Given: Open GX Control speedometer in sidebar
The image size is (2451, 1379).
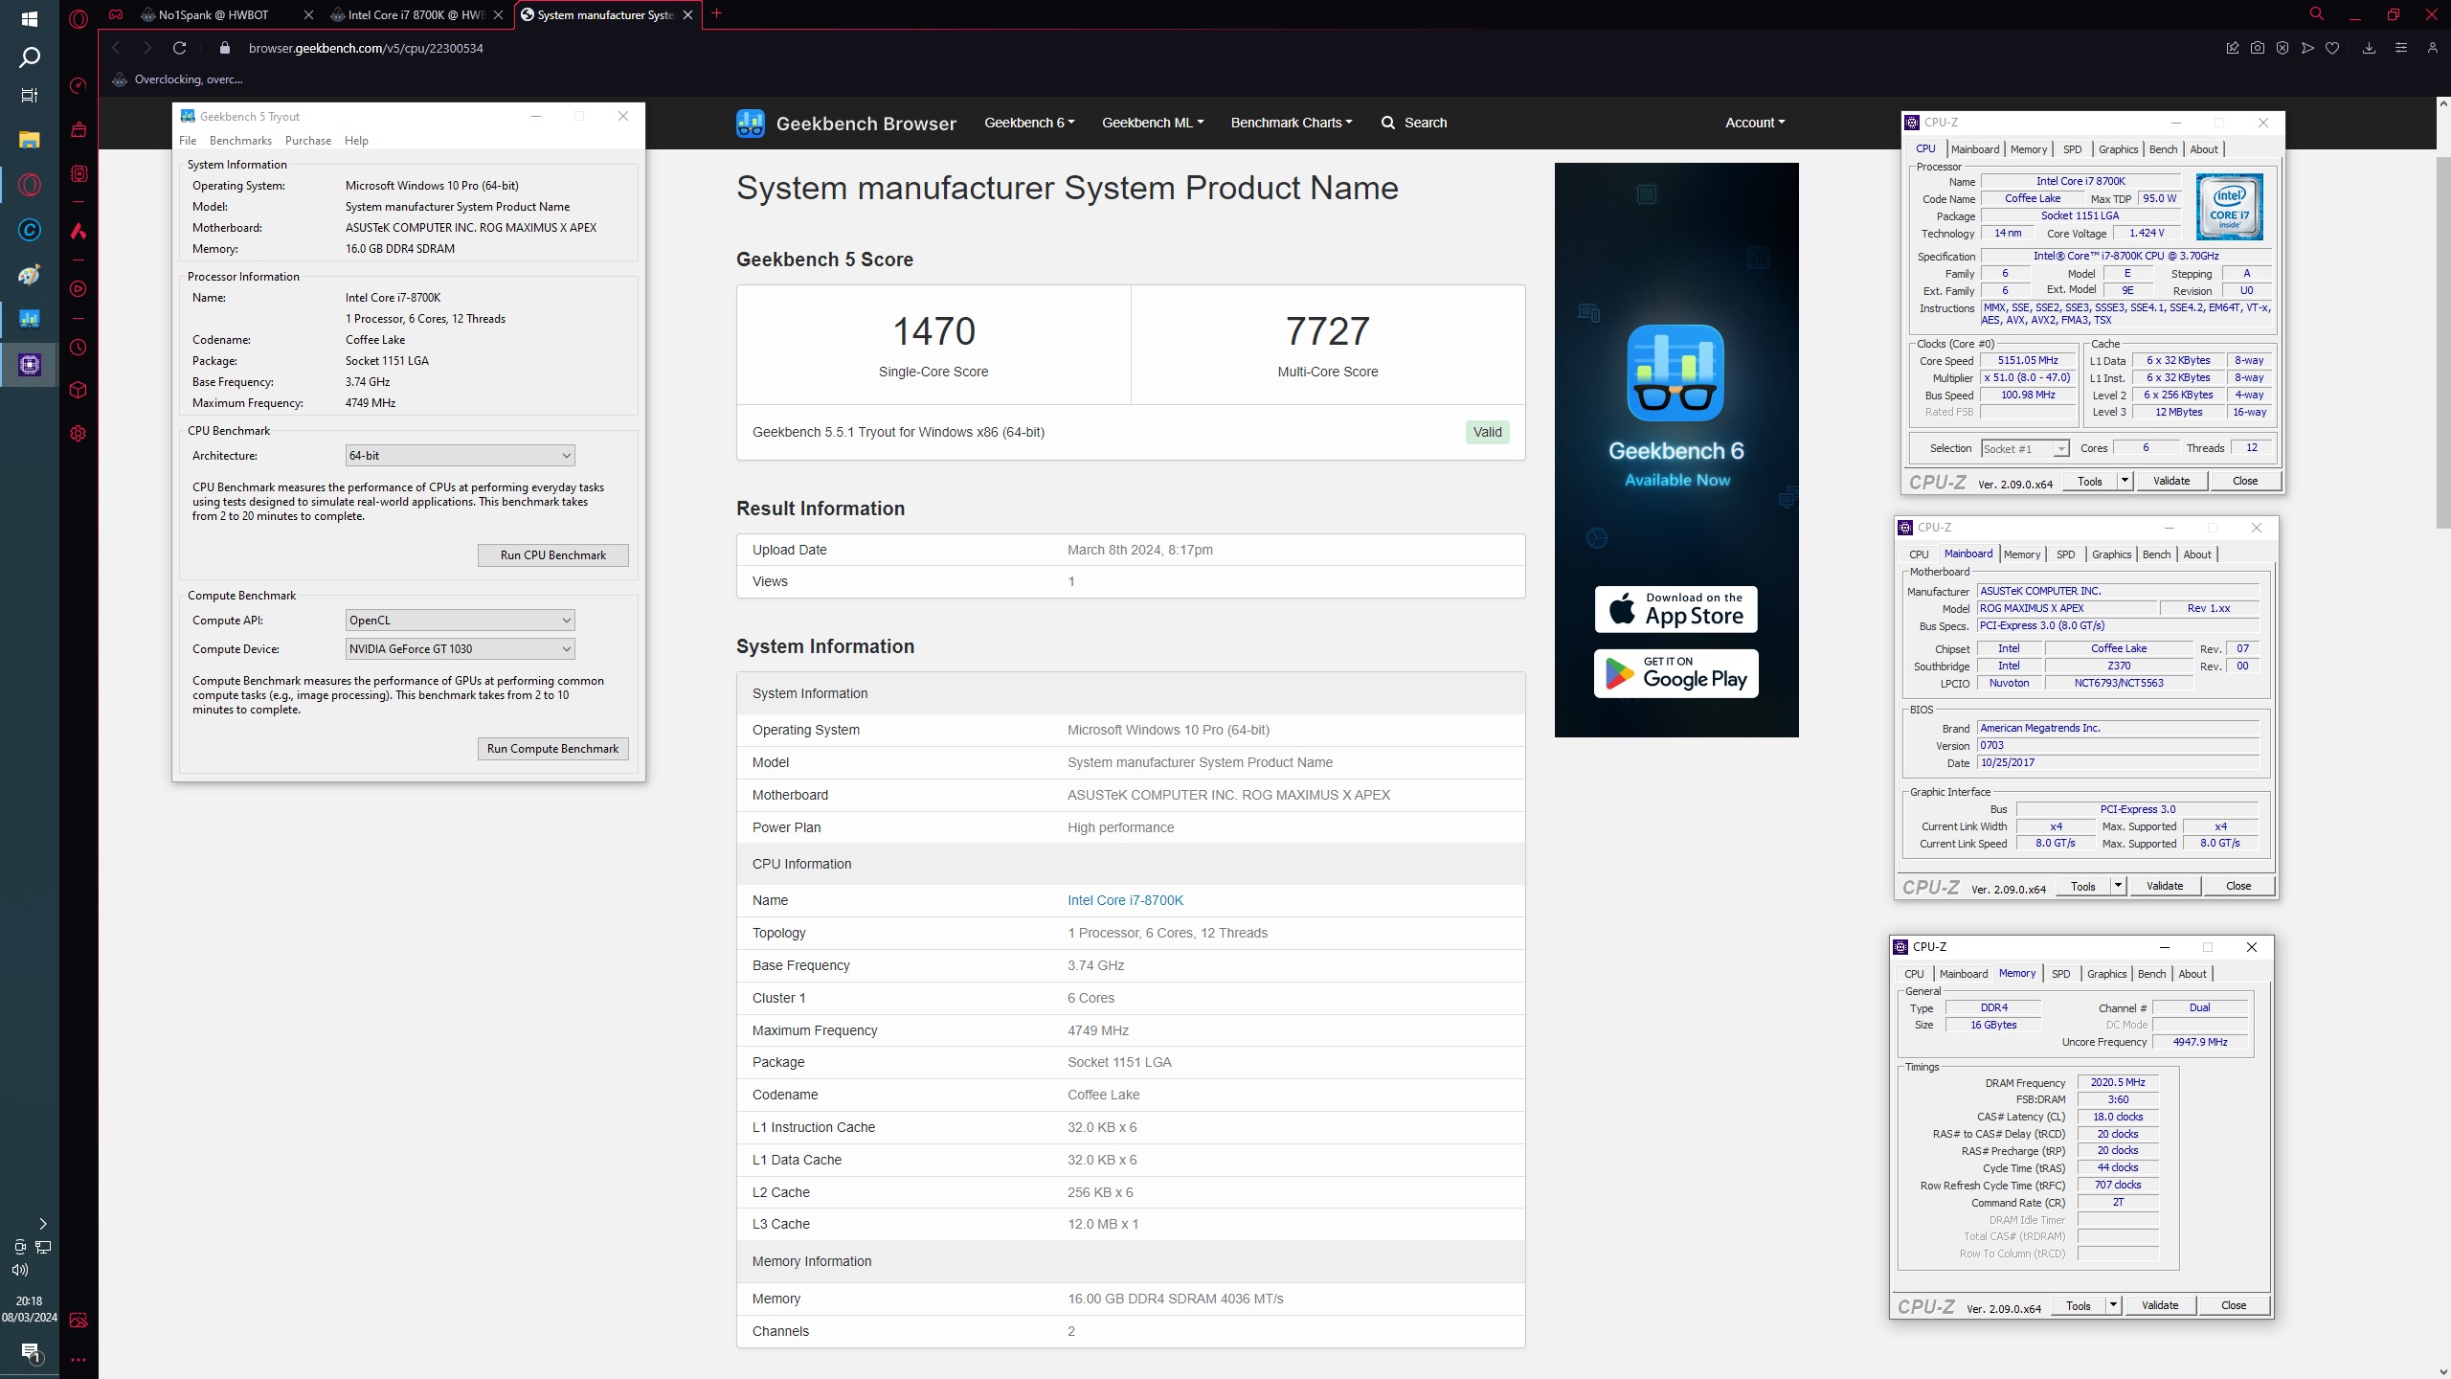Looking at the screenshot, I should (x=79, y=86).
